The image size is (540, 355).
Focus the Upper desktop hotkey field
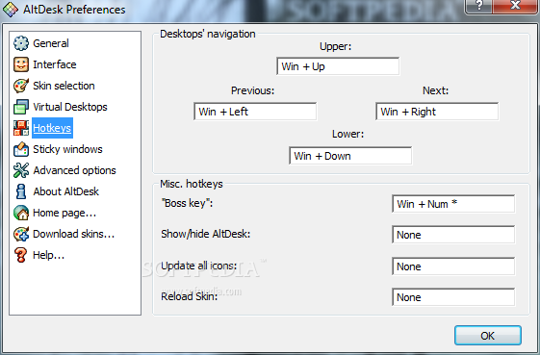point(338,66)
